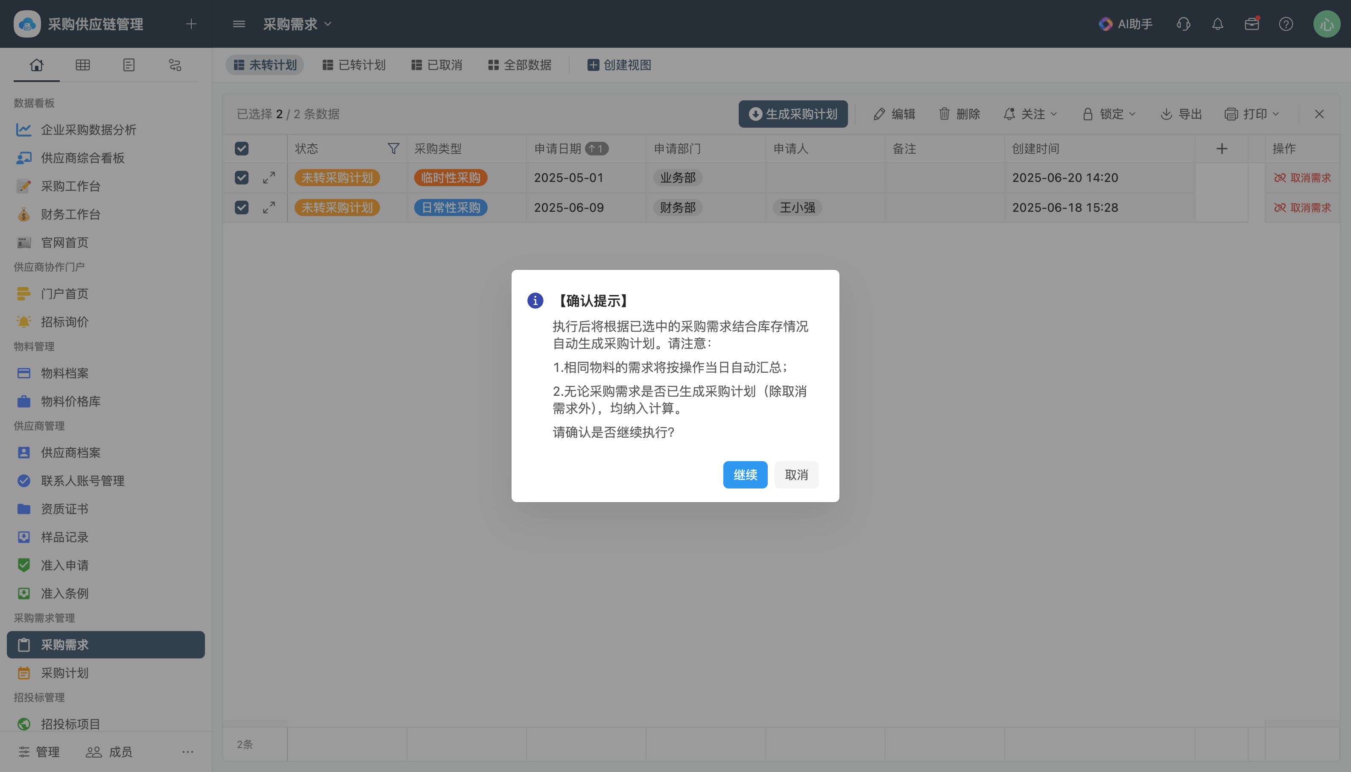Switch to the 已转计划 view tab

click(354, 64)
